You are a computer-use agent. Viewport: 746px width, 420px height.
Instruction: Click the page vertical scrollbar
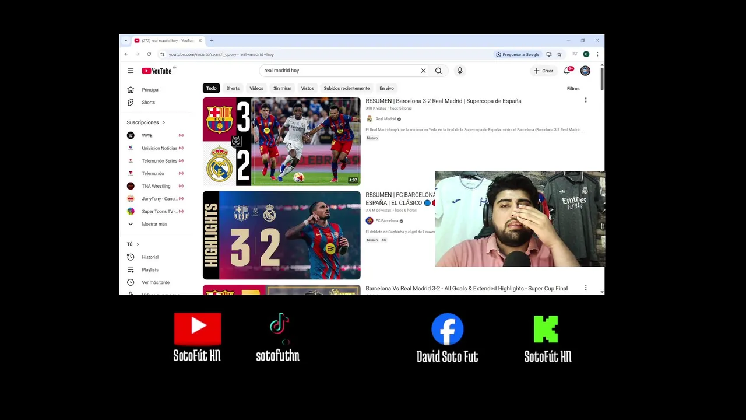602,79
